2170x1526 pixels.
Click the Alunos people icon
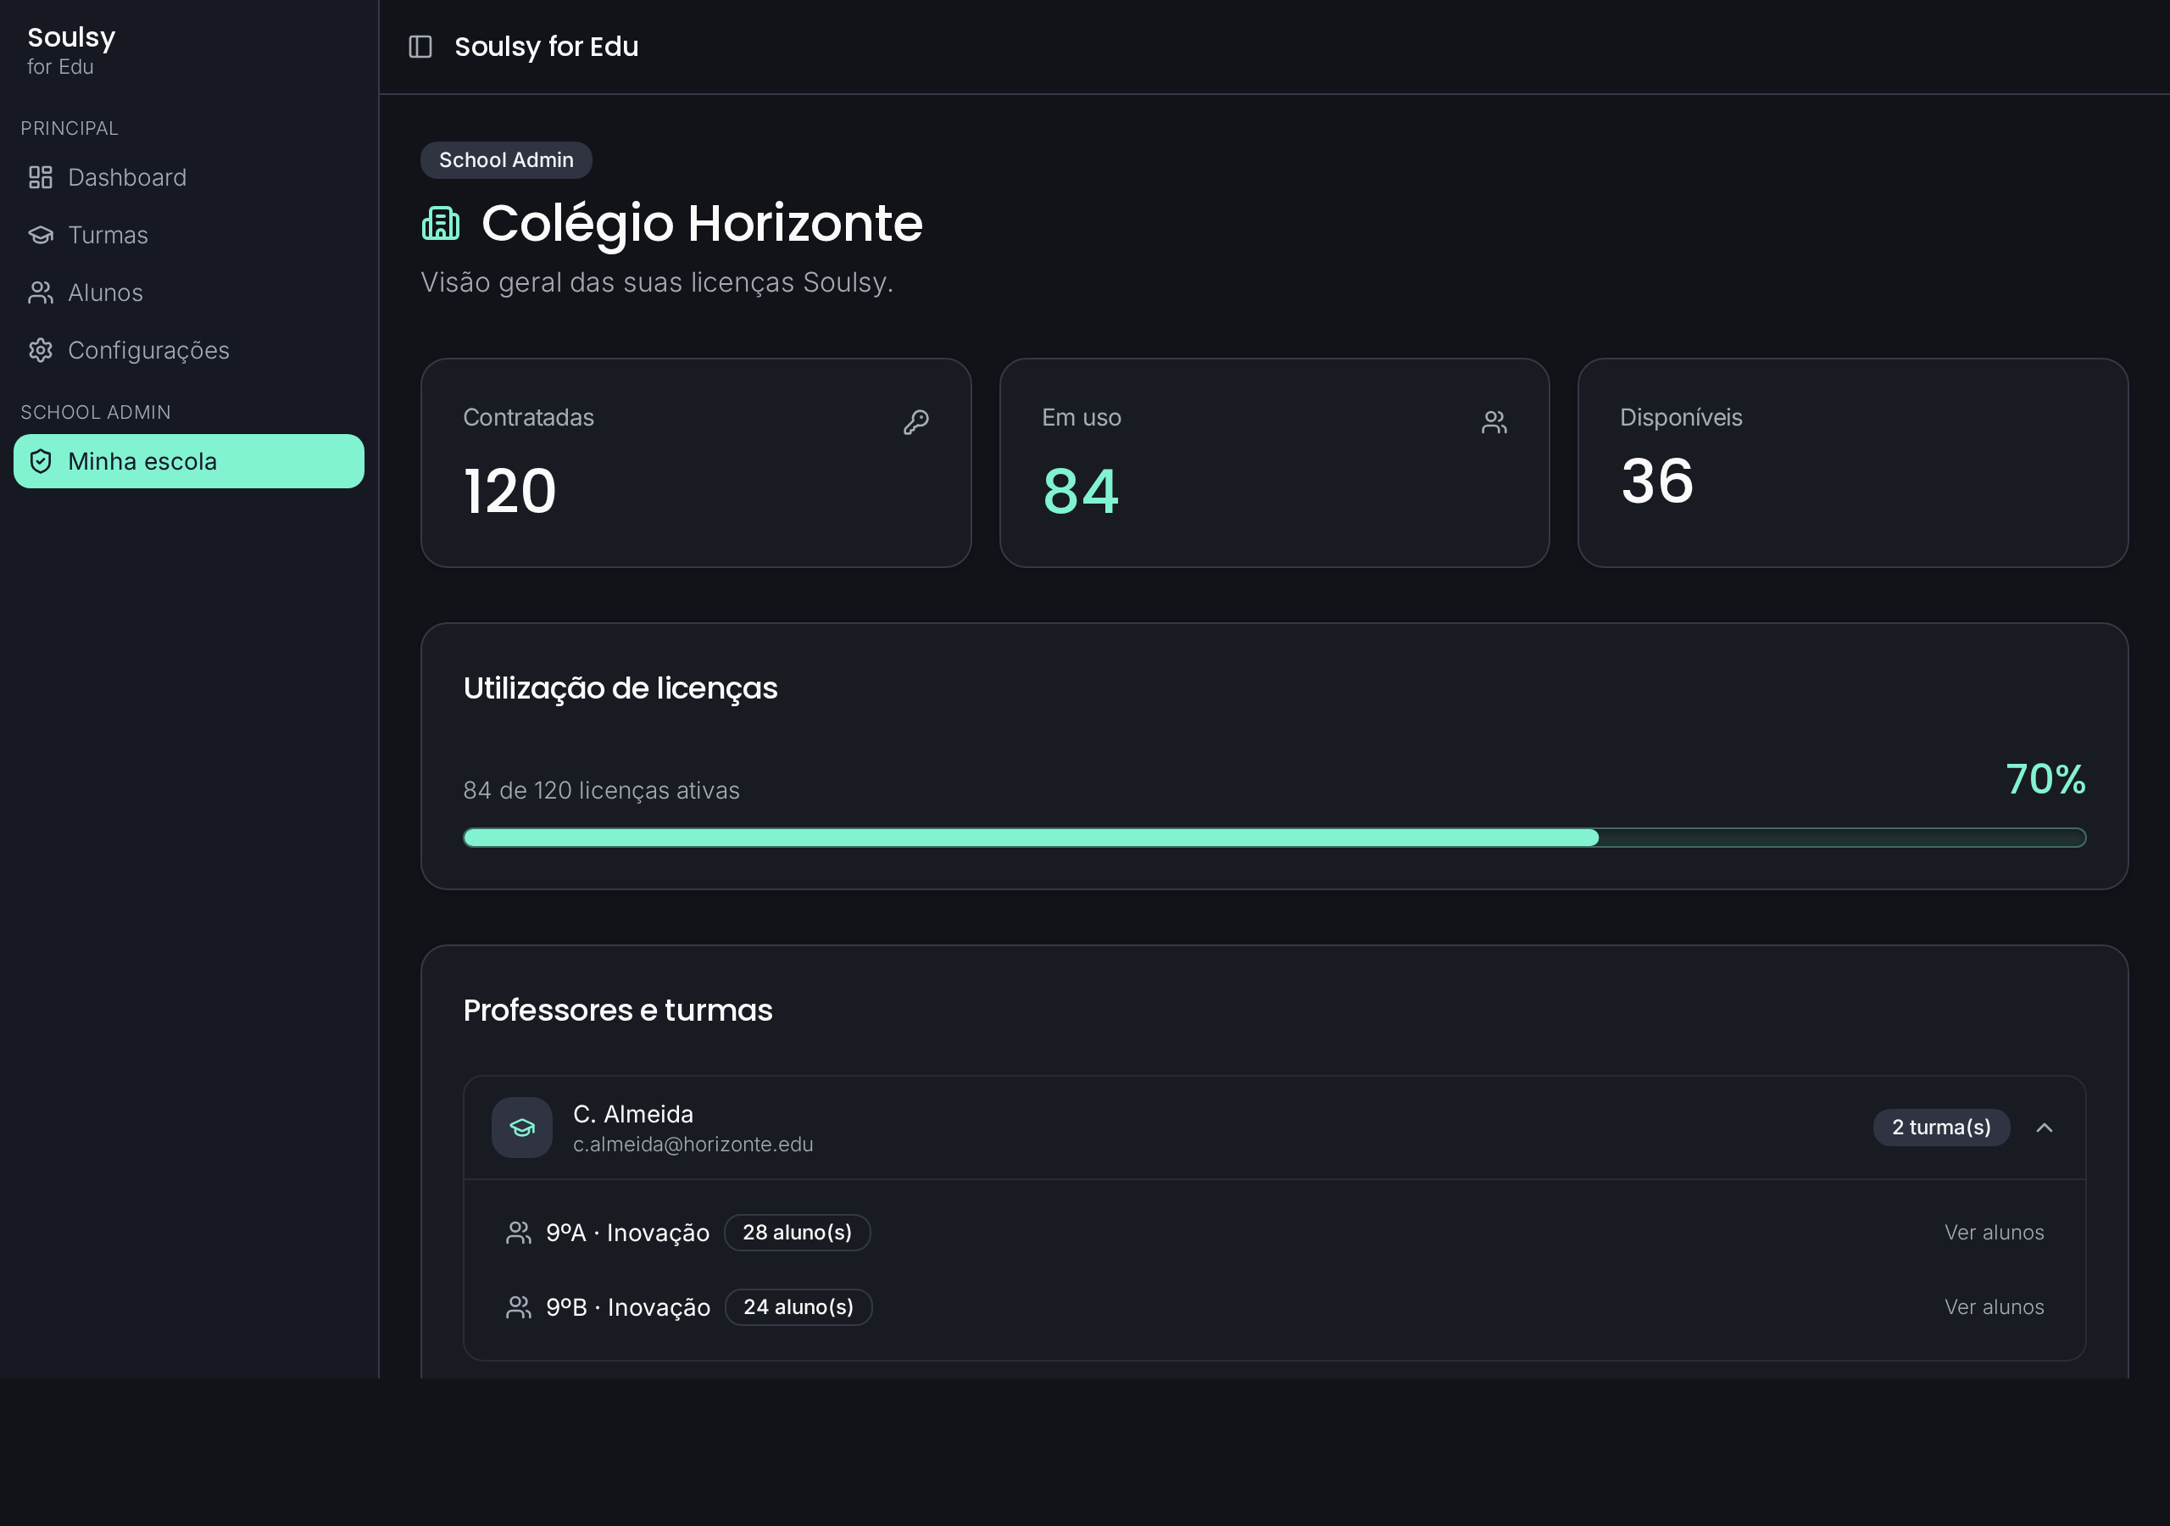coord(41,293)
